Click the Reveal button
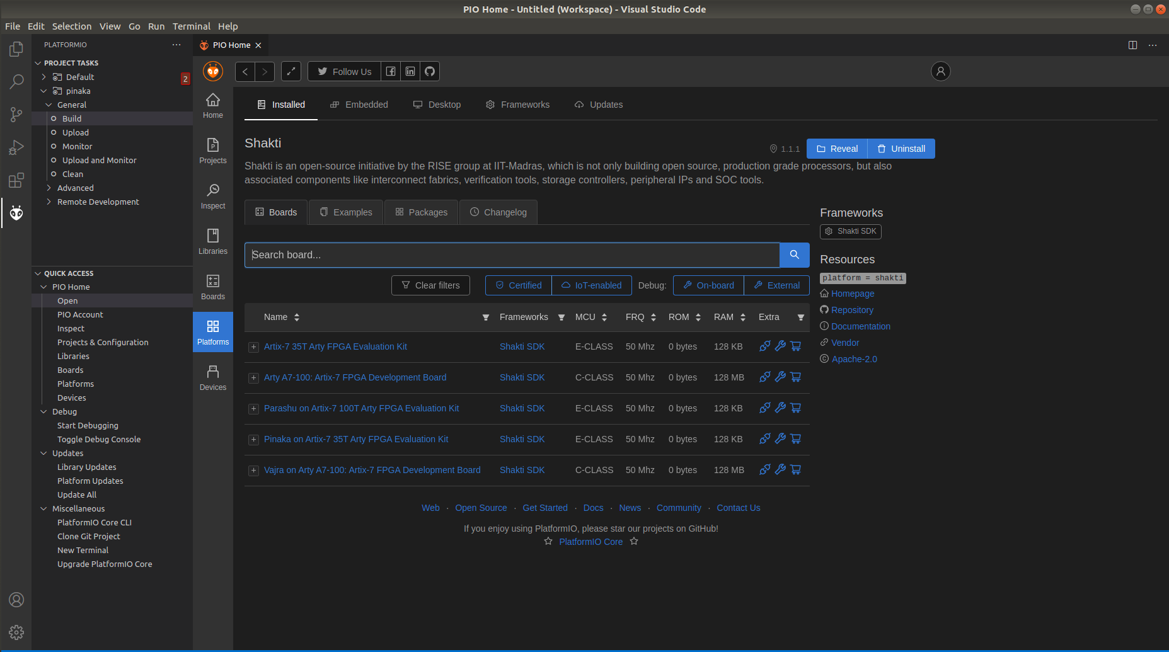Viewport: 1169px width, 652px height. pos(837,149)
